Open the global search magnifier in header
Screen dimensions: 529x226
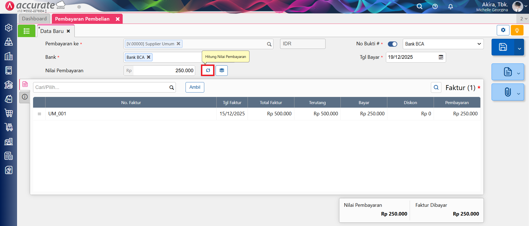(420, 6)
